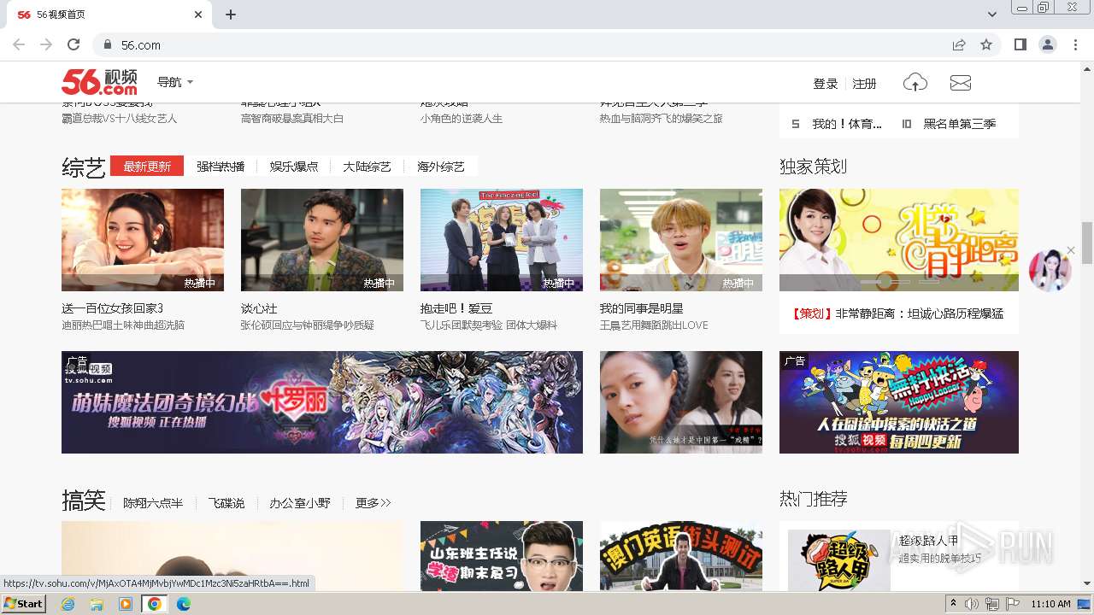Click ranking item 我的！体育...
Viewport: 1094px width, 615px height.
click(x=847, y=124)
